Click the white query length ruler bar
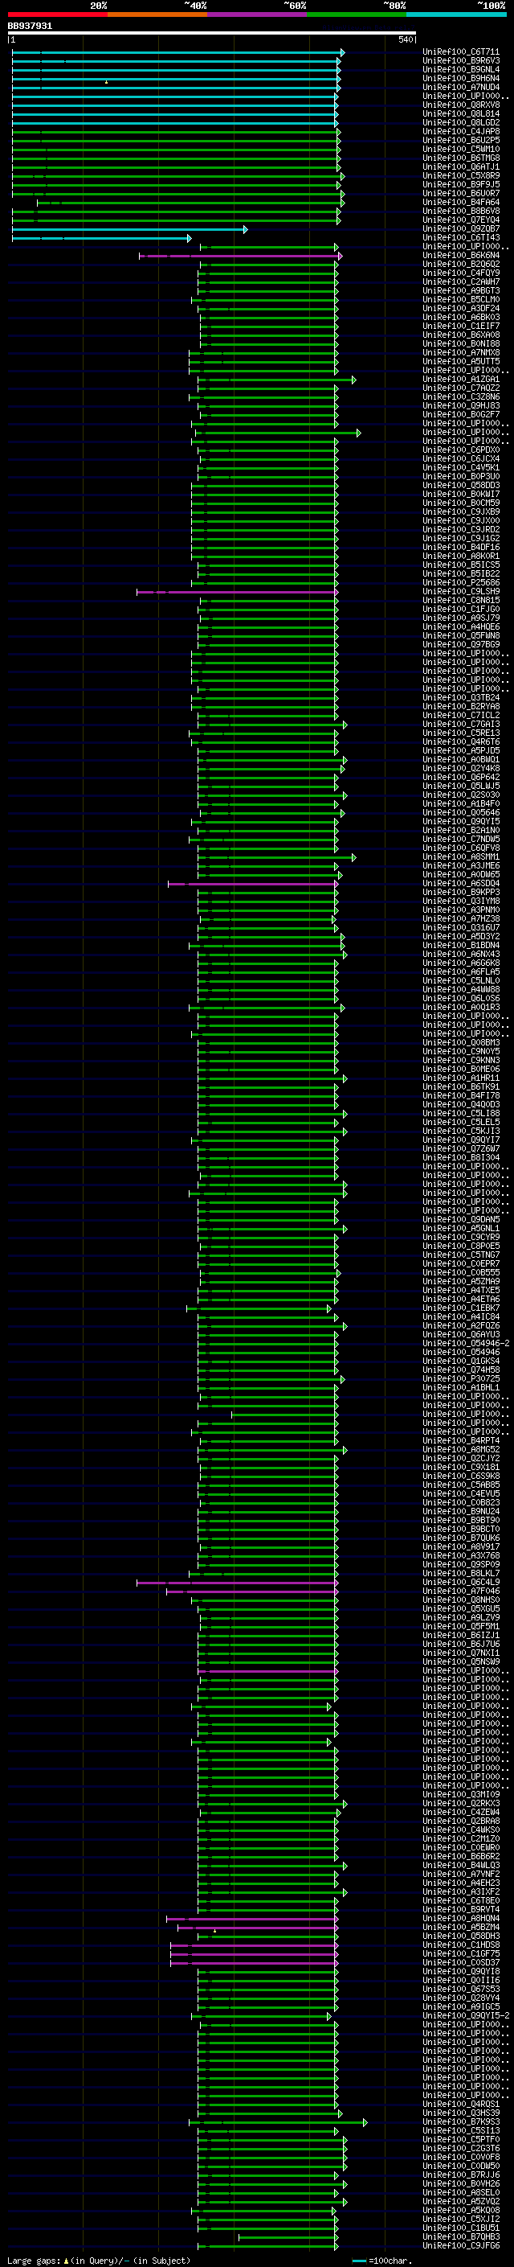The image size is (514, 2267). [x=212, y=32]
